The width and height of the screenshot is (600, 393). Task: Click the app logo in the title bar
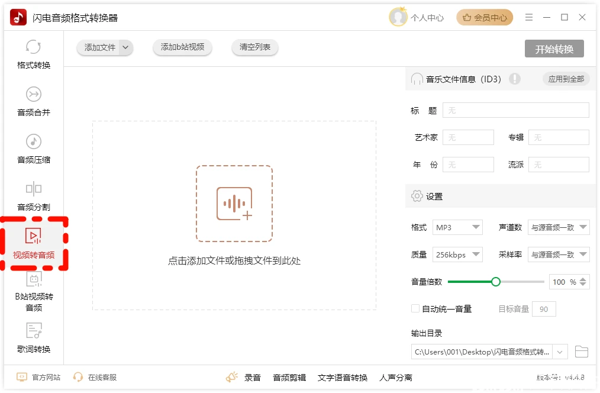(18, 17)
